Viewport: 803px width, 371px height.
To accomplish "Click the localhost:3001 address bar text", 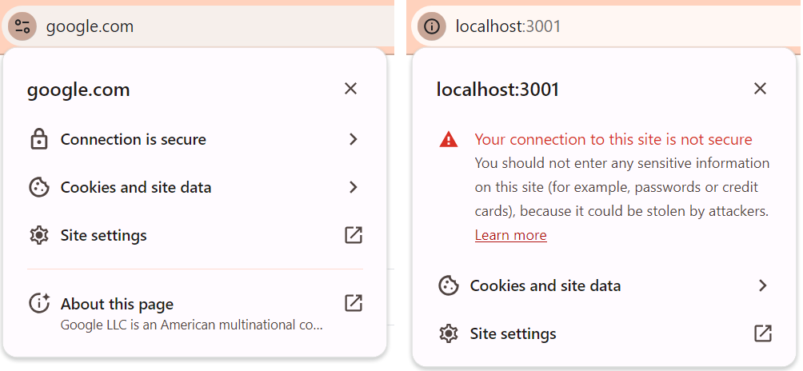I will [x=508, y=26].
